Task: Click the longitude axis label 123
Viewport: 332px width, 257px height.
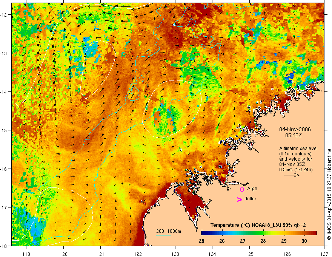Action: point(175,254)
